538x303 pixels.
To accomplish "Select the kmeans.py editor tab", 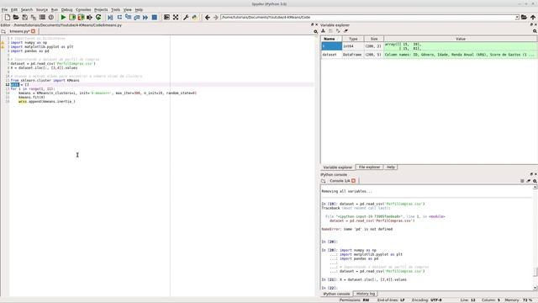I will (19, 31).
